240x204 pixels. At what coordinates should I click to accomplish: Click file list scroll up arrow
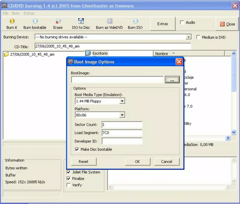[x=234, y=54]
